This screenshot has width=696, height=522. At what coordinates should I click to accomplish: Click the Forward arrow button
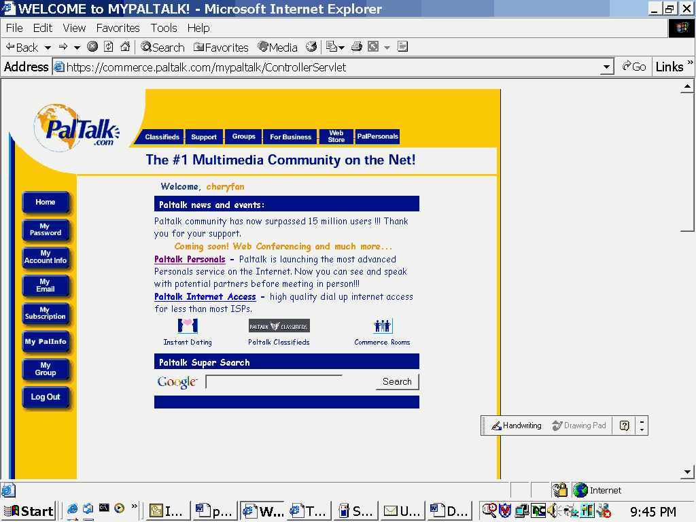pyautogui.click(x=63, y=47)
